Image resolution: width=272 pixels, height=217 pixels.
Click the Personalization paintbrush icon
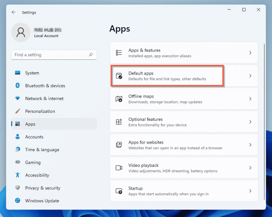(18, 111)
